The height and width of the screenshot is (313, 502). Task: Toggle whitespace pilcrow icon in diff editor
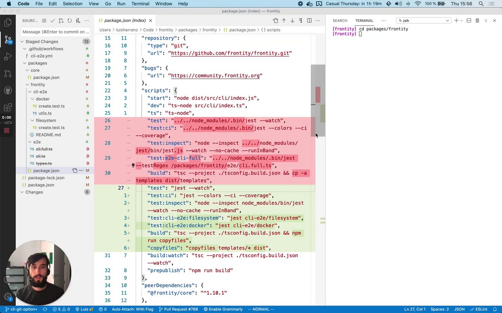point(301,20)
